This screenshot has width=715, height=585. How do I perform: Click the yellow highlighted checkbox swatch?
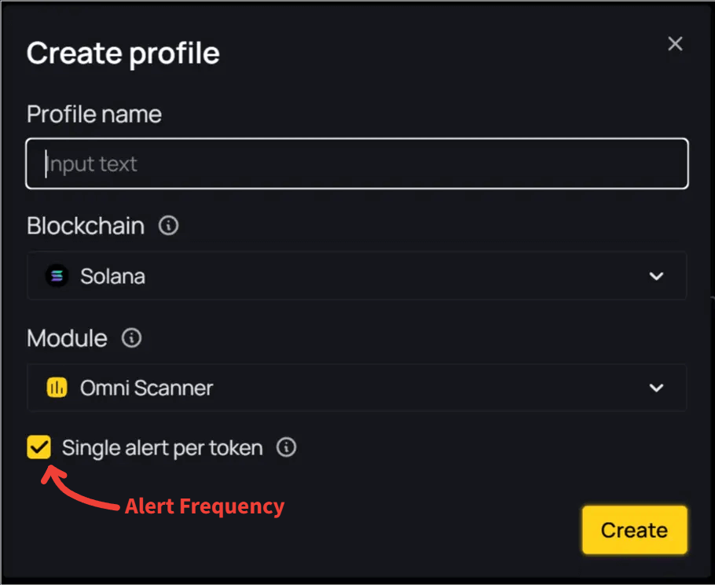38,447
